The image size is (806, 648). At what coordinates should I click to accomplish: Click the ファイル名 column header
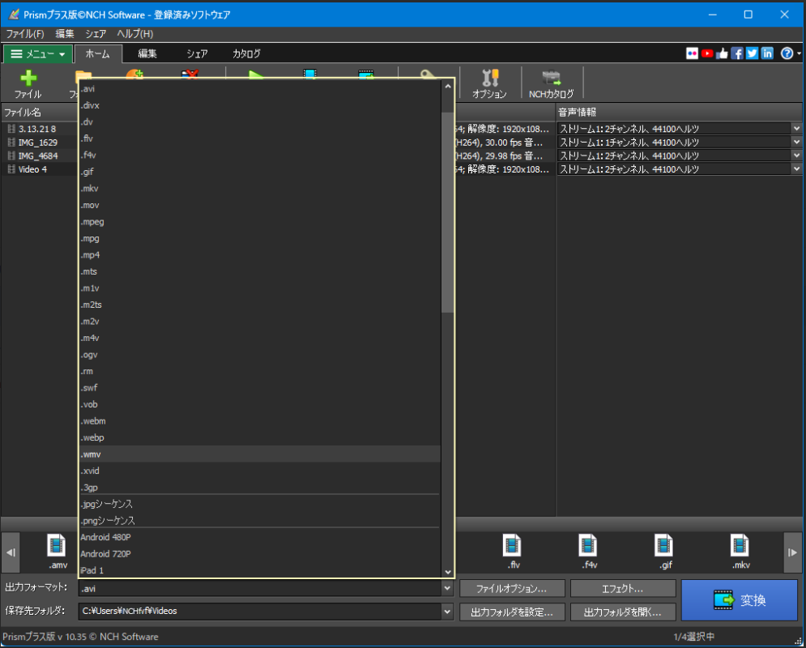[x=40, y=112]
